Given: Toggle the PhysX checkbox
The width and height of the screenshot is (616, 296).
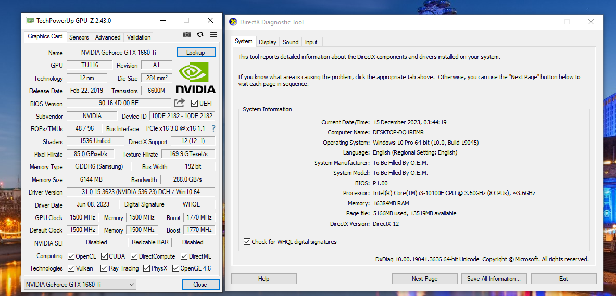Looking at the screenshot, I should coord(146,268).
